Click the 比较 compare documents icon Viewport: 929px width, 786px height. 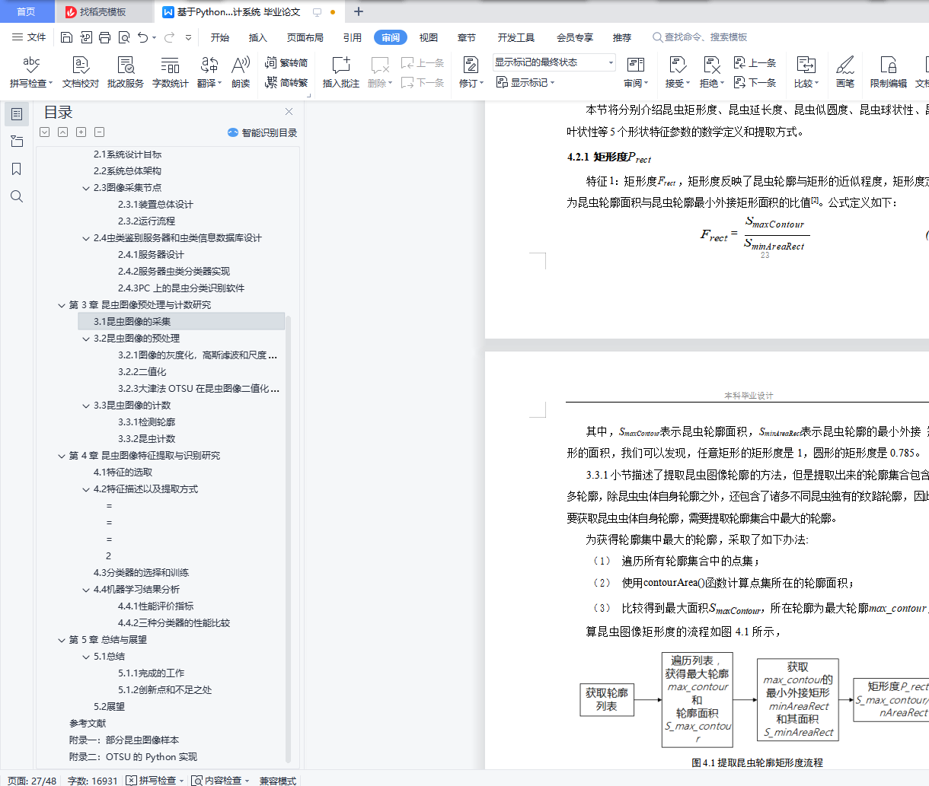coord(806,65)
